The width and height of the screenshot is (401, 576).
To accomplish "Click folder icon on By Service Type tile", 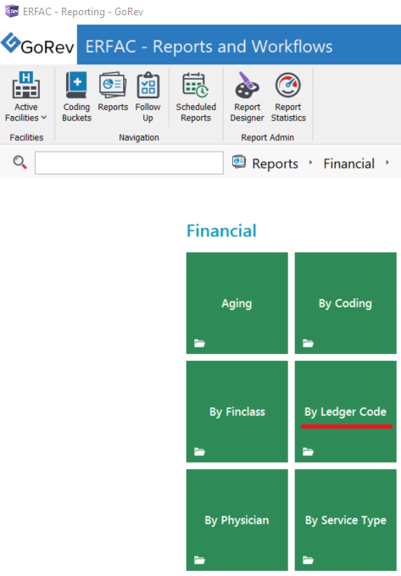I will [308, 560].
